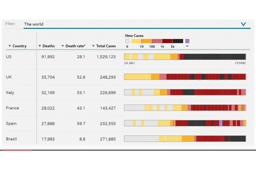Click the purple legend swatch
Viewport: 256px width, 170px height.
tap(187, 41)
